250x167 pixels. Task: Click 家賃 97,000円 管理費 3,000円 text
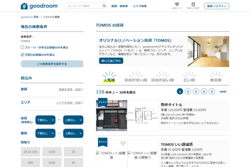(182, 150)
